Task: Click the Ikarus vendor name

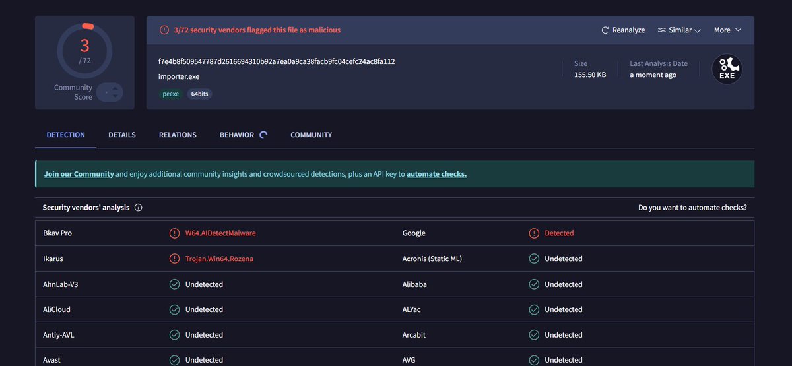Action: (53, 259)
